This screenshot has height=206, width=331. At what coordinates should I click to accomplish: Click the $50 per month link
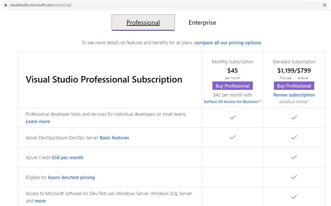(x=67, y=157)
